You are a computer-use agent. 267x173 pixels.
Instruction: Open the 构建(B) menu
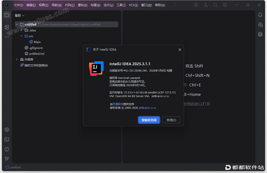[95, 5]
